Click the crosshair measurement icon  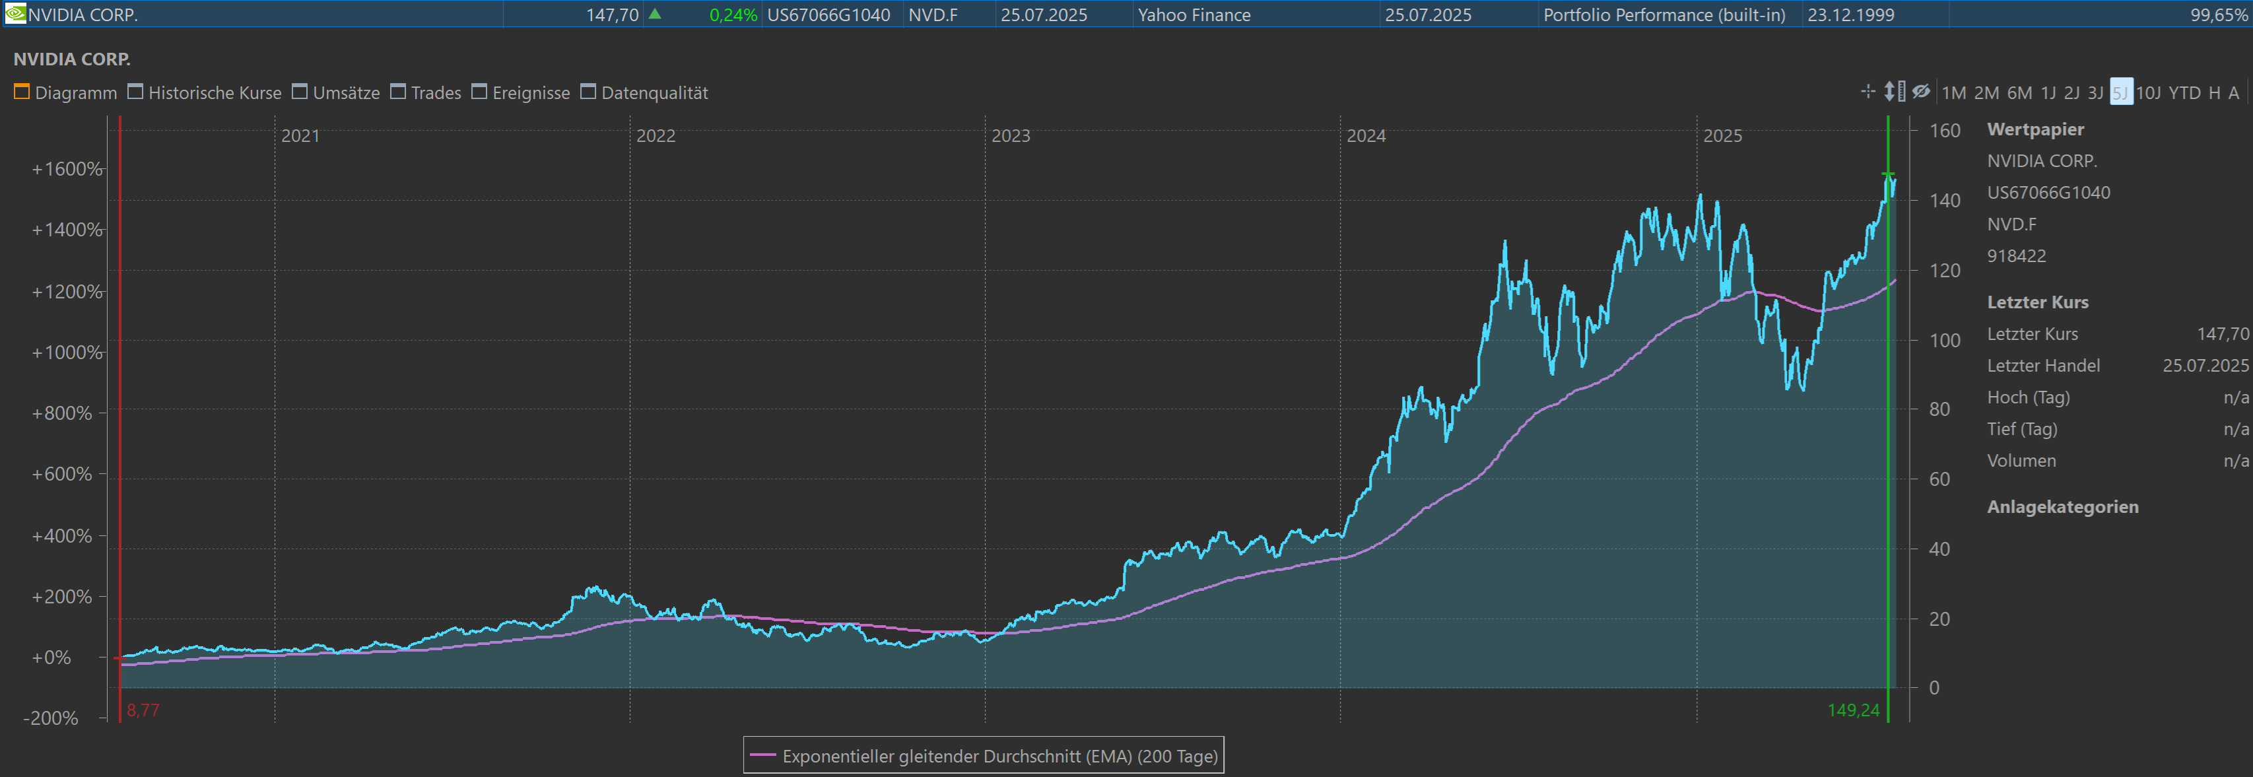point(1867,92)
